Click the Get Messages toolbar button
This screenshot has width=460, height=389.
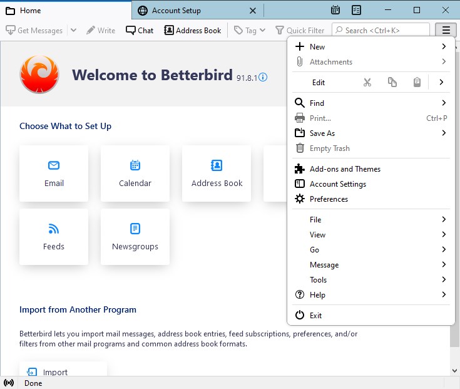(34, 30)
